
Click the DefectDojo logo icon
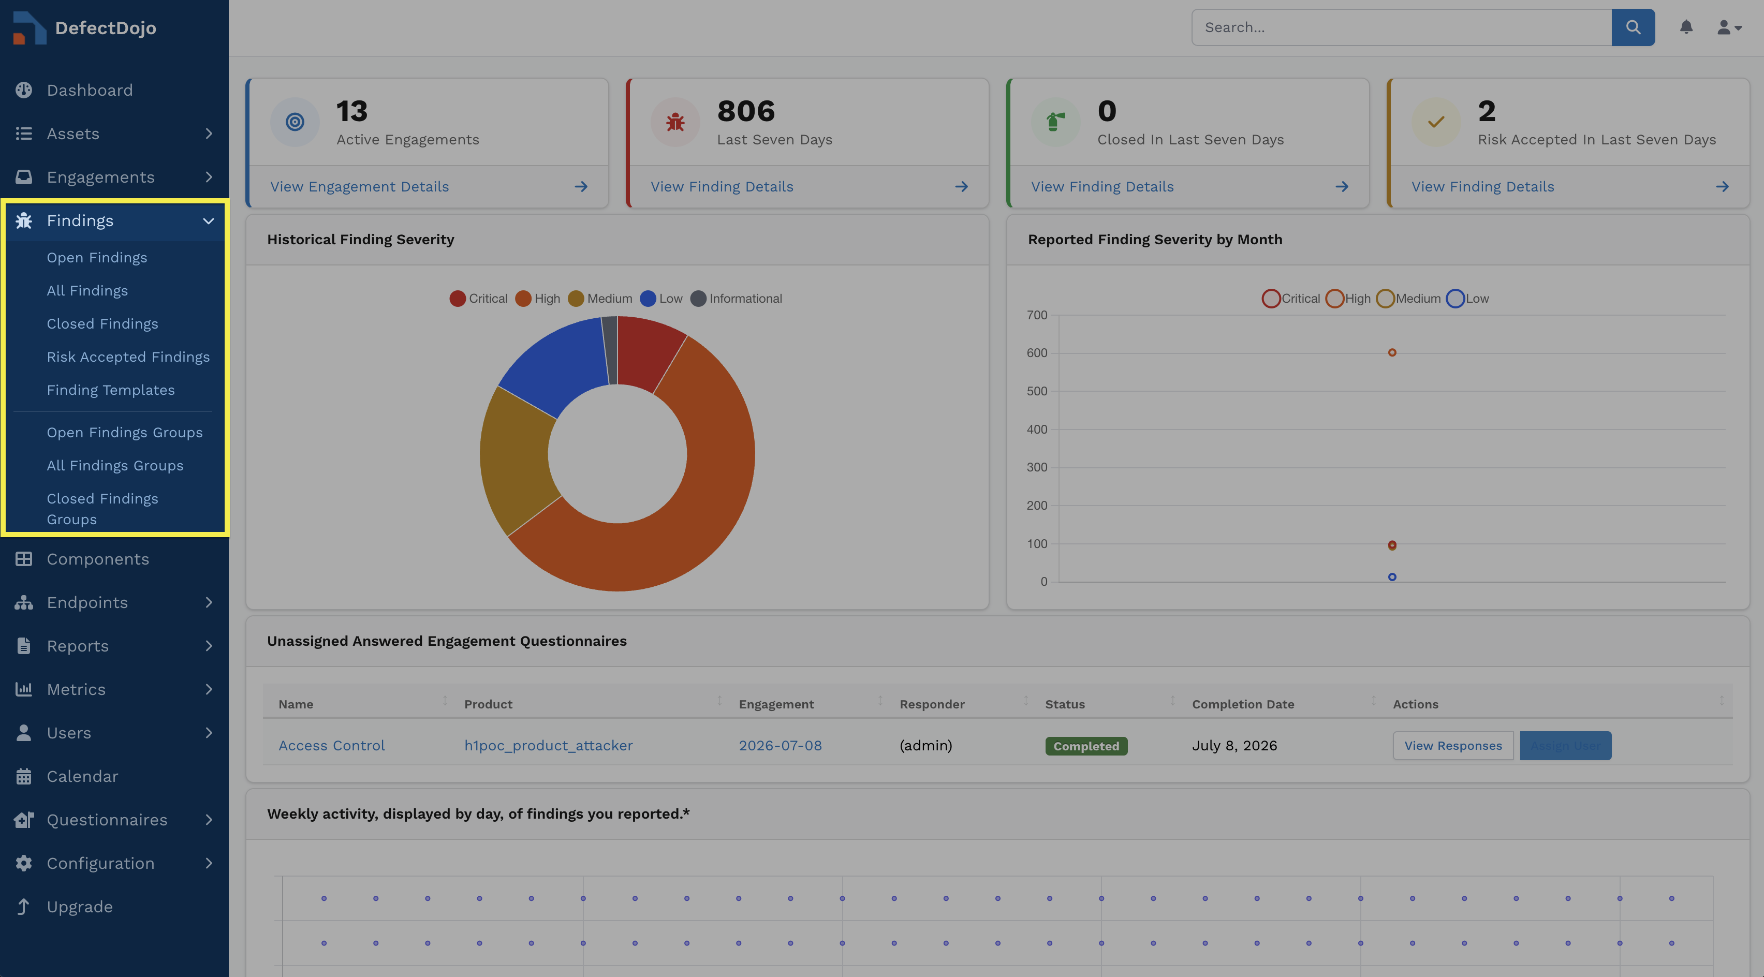[x=29, y=27]
